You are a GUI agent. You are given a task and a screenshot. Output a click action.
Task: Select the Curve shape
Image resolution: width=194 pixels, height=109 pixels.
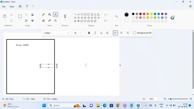(x=79, y=15)
